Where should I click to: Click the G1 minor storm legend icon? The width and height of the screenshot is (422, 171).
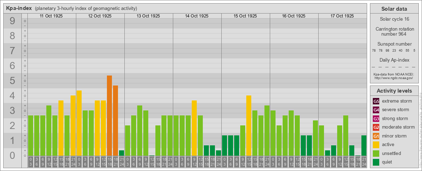(x=376, y=136)
